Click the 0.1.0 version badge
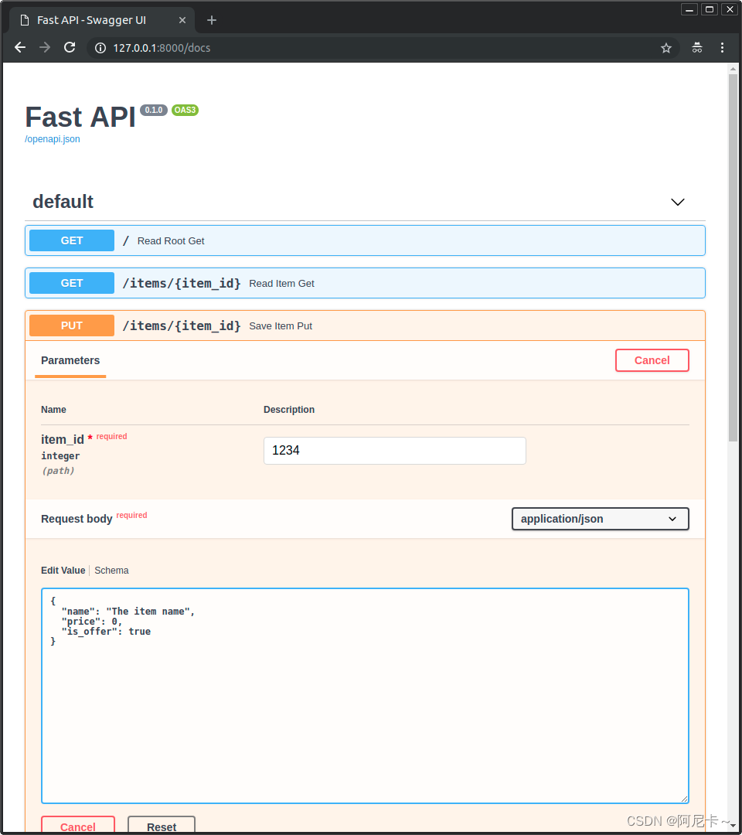 click(153, 111)
